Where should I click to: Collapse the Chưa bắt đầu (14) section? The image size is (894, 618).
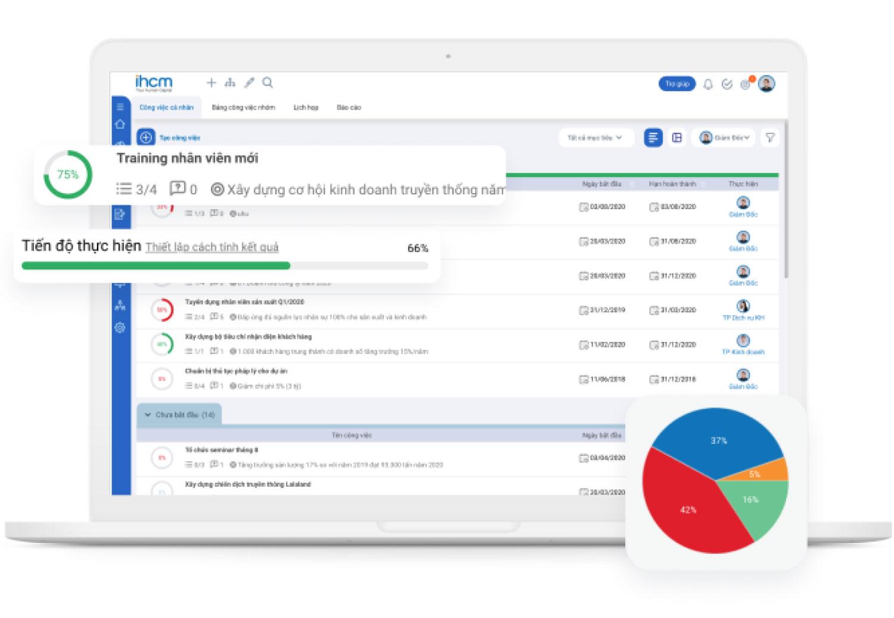coord(179,415)
